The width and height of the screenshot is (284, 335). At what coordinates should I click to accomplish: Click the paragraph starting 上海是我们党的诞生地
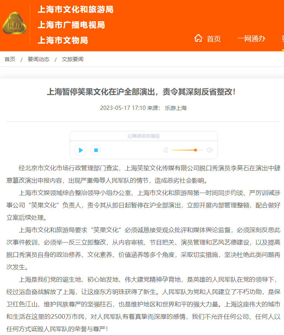(x=143, y=304)
